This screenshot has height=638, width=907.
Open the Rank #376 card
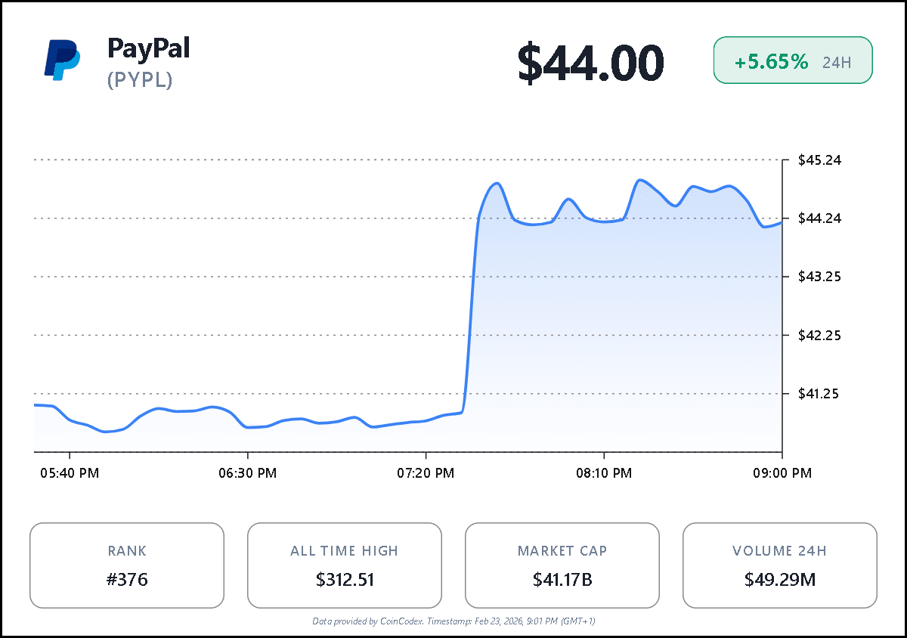pos(127,565)
